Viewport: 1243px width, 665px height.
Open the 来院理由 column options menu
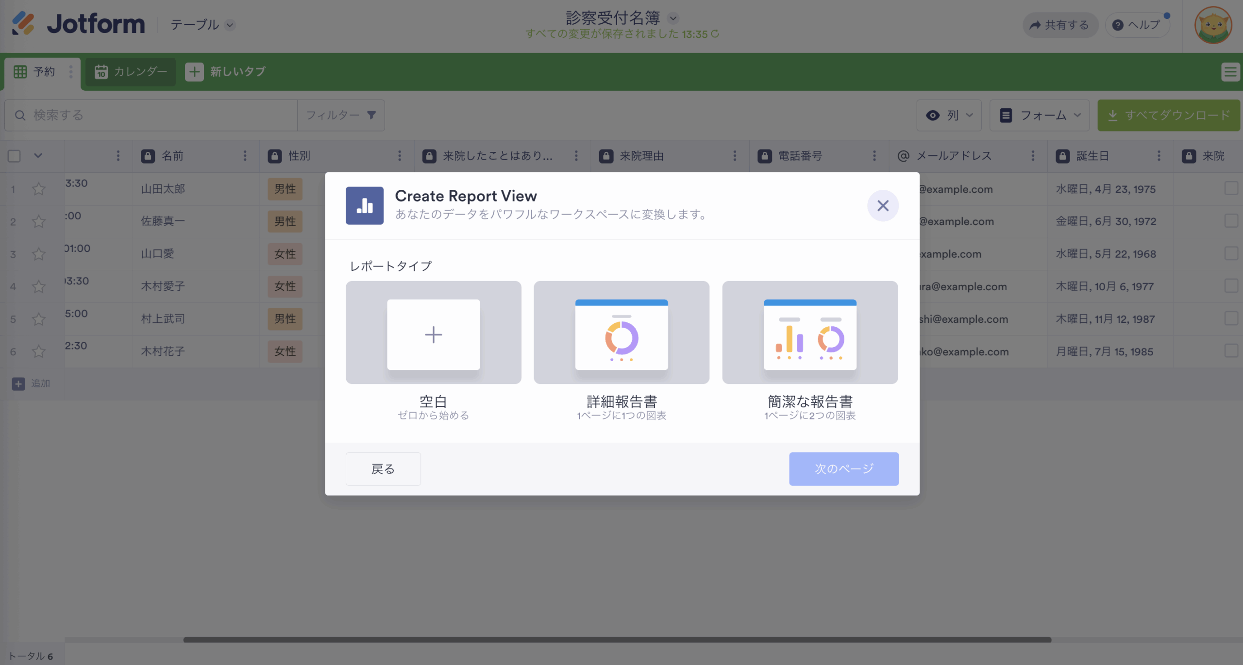[735, 156]
